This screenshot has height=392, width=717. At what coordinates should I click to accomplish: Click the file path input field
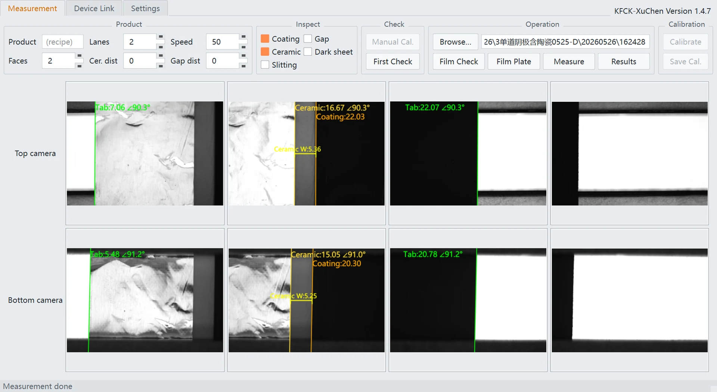[x=565, y=42]
